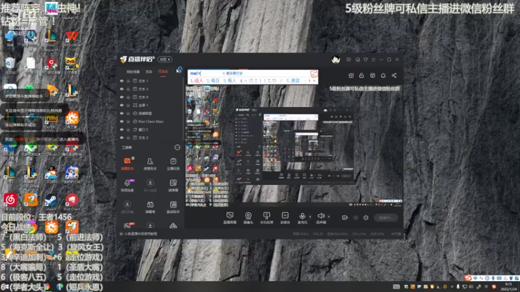The image size is (520, 292).
Task: Click the 扬声器 speaker icon
Action: [x=320, y=216]
